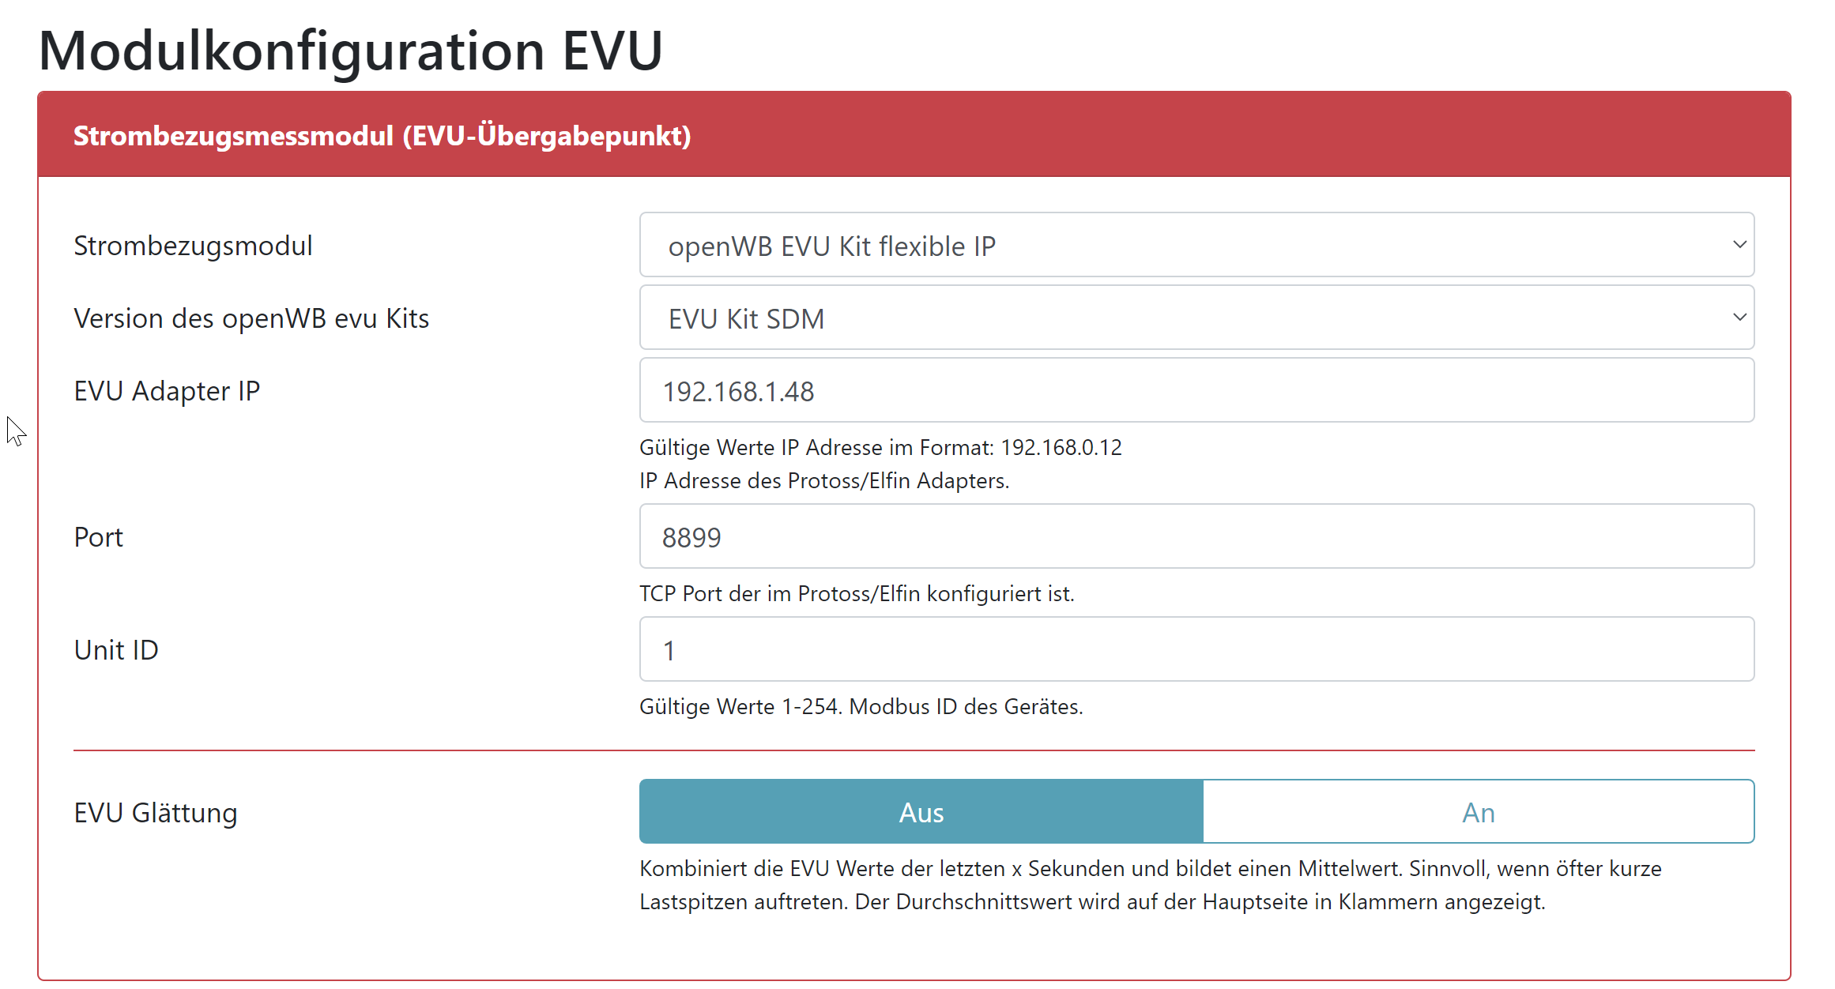Click the EVU Glättung label
The height and width of the screenshot is (989, 1835).
click(156, 813)
